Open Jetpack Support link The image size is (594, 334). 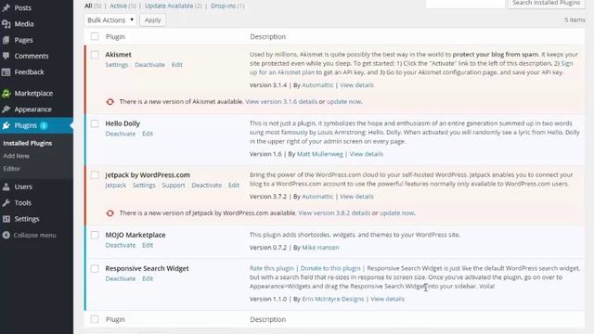[x=174, y=186]
